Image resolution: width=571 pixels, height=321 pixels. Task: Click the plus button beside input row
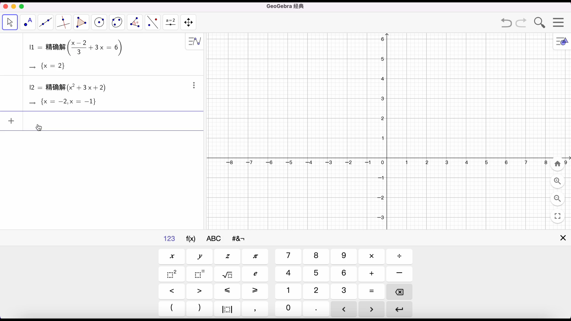click(11, 121)
